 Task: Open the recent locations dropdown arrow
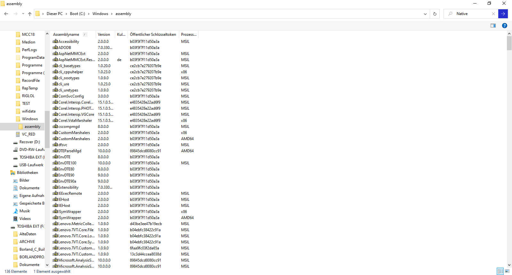[x=23, y=14]
